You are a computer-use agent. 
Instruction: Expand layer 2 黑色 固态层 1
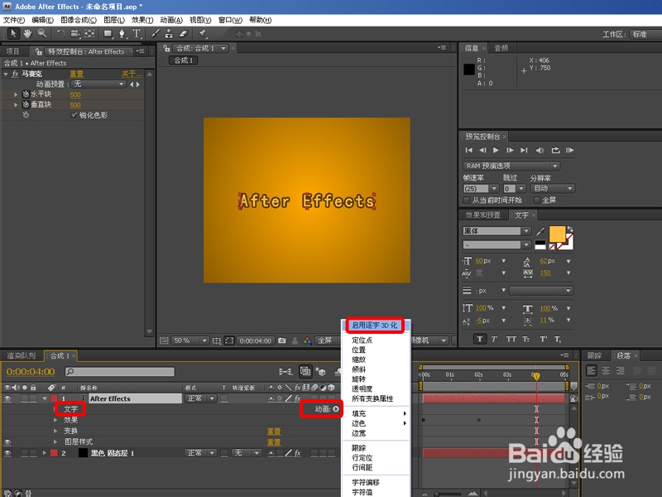[x=45, y=453]
